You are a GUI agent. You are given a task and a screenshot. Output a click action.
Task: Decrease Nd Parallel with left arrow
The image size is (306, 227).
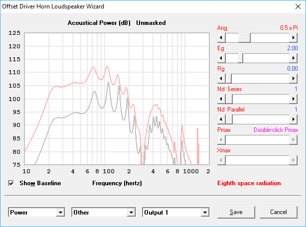(221, 119)
